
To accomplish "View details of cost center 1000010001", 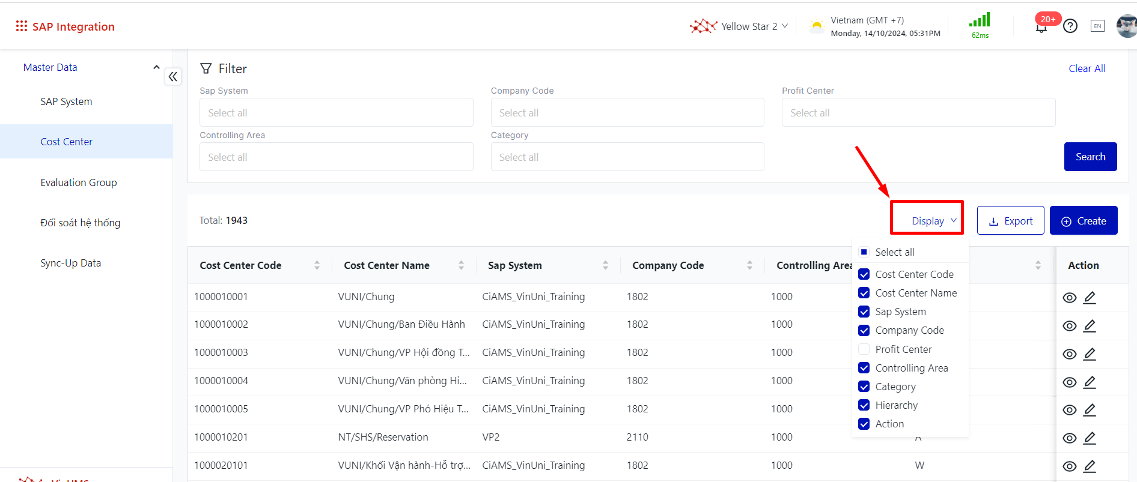I will coord(1069,298).
